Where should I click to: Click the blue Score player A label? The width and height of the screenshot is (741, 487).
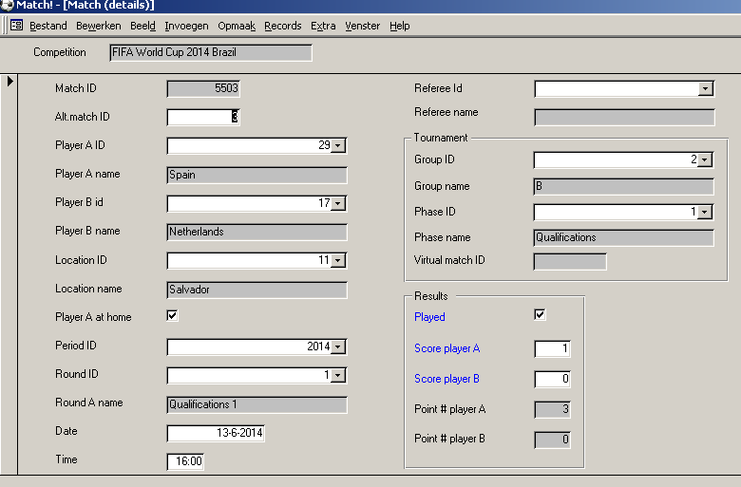447,348
